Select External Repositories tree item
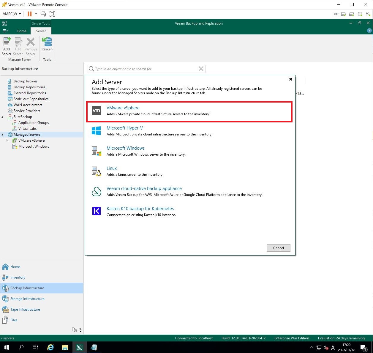The image size is (373, 353). [30, 93]
